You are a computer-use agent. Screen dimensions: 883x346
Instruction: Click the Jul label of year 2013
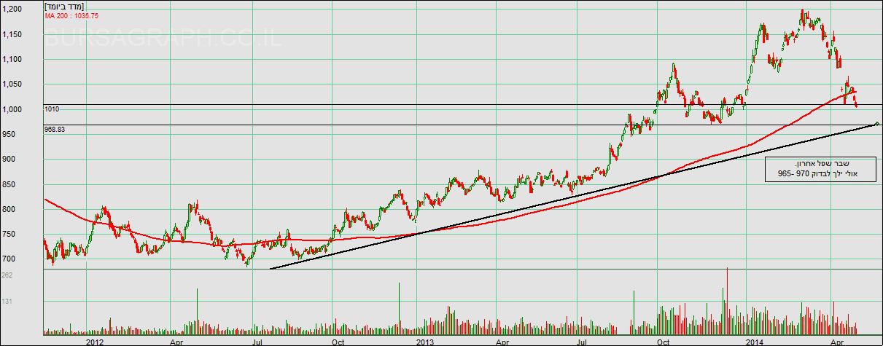click(x=583, y=341)
